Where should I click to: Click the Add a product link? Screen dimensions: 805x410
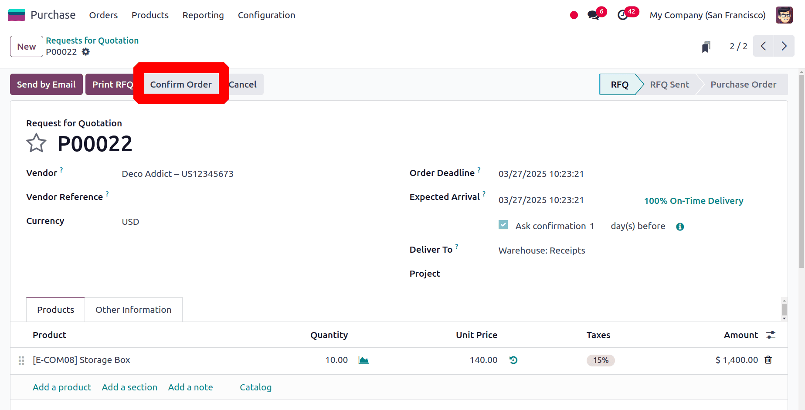[62, 387]
